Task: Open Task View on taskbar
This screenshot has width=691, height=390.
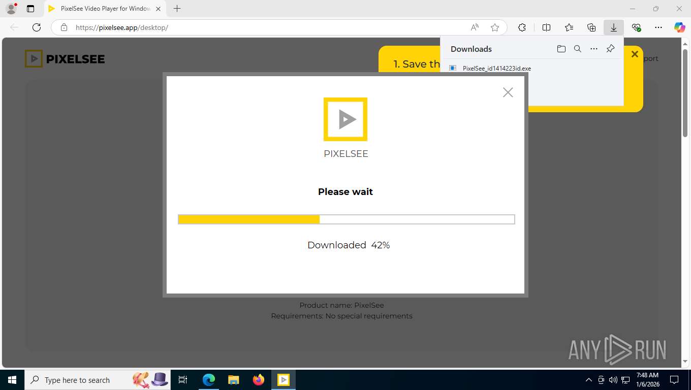Action: [183, 380]
